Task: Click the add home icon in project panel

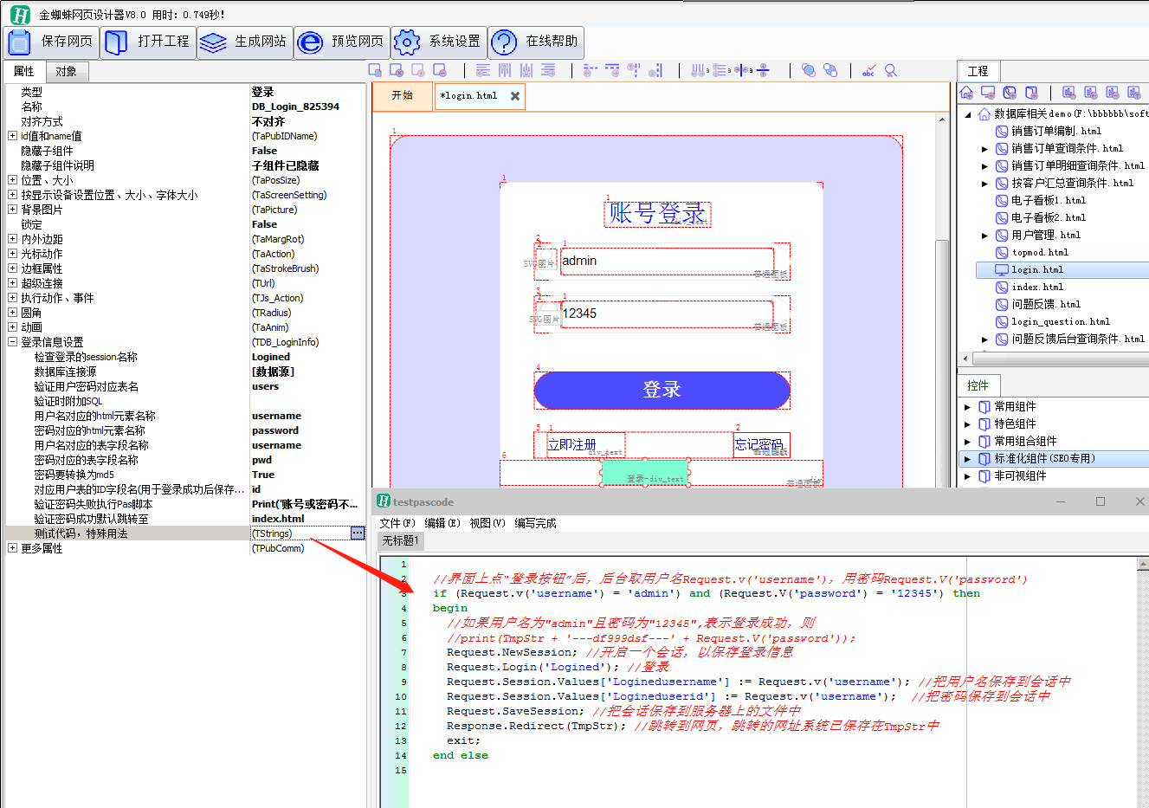Action: (x=967, y=93)
